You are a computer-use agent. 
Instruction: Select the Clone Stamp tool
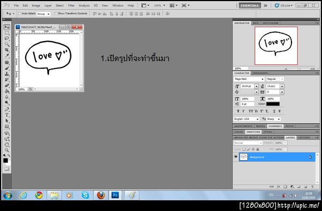point(7,74)
